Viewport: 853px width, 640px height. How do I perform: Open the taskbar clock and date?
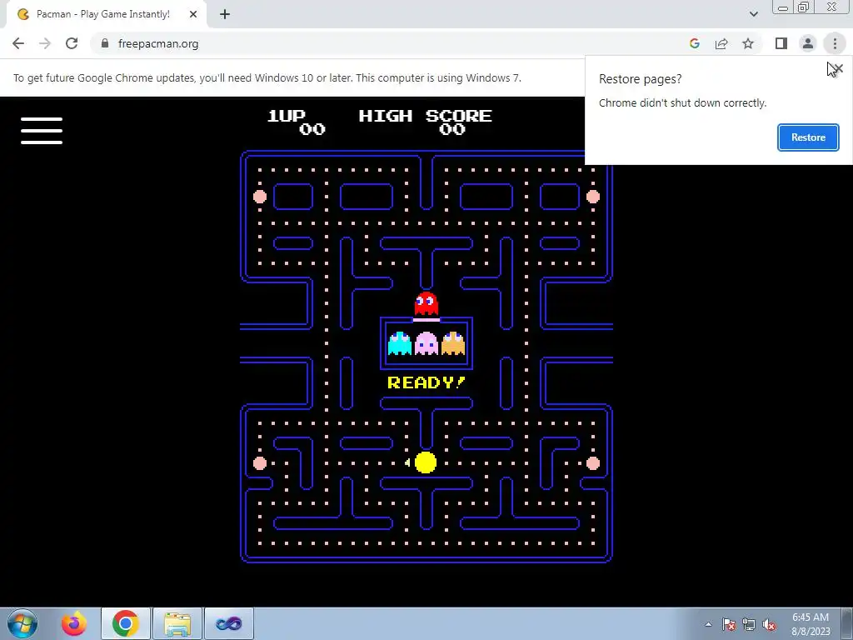click(811, 623)
